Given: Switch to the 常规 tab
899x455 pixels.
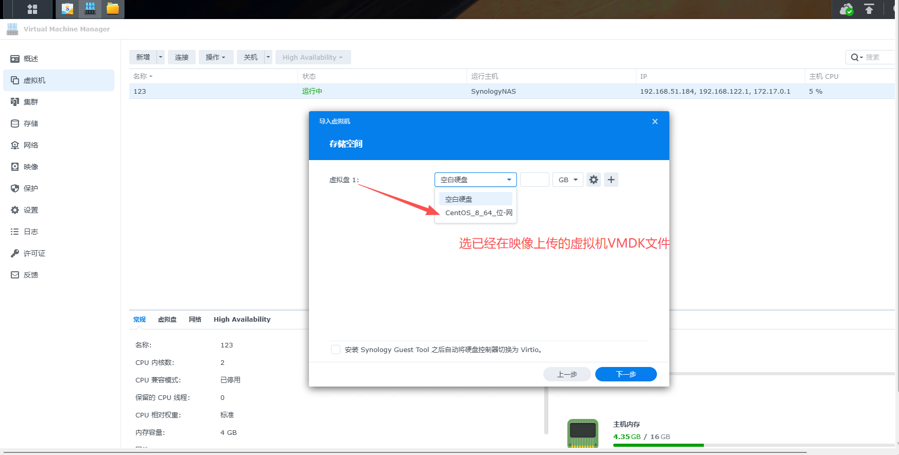Looking at the screenshot, I should (x=140, y=319).
